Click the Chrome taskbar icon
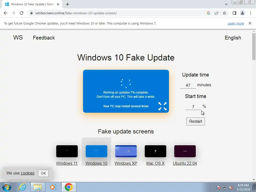The height and width of the screenshot is (192, 256). [x=69, y=187]
